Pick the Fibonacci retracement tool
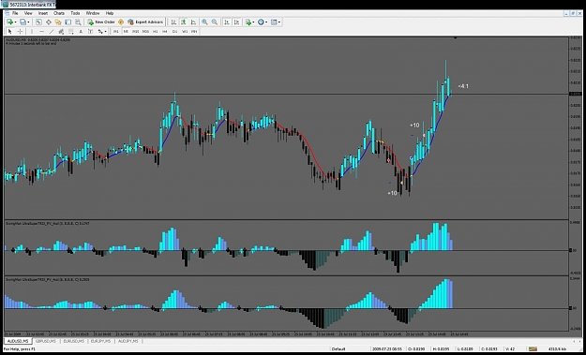This screenshot has width=586, height=355. pyautogui.click(x=71, y=31)
